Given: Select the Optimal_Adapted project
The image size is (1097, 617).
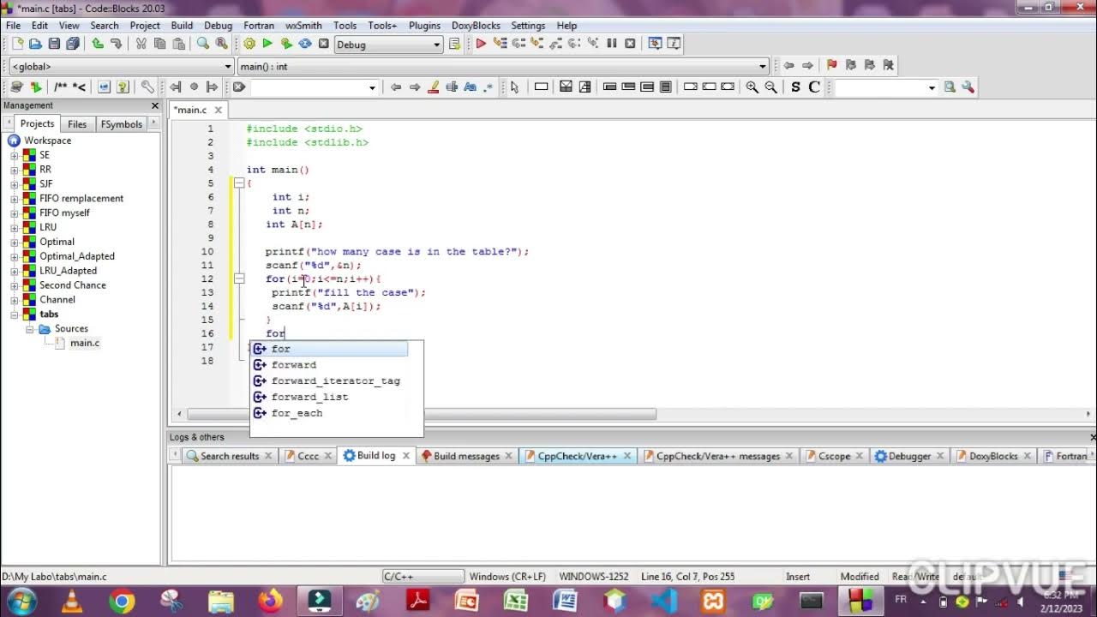Looking at the screenshot, I should click(76, 256).
